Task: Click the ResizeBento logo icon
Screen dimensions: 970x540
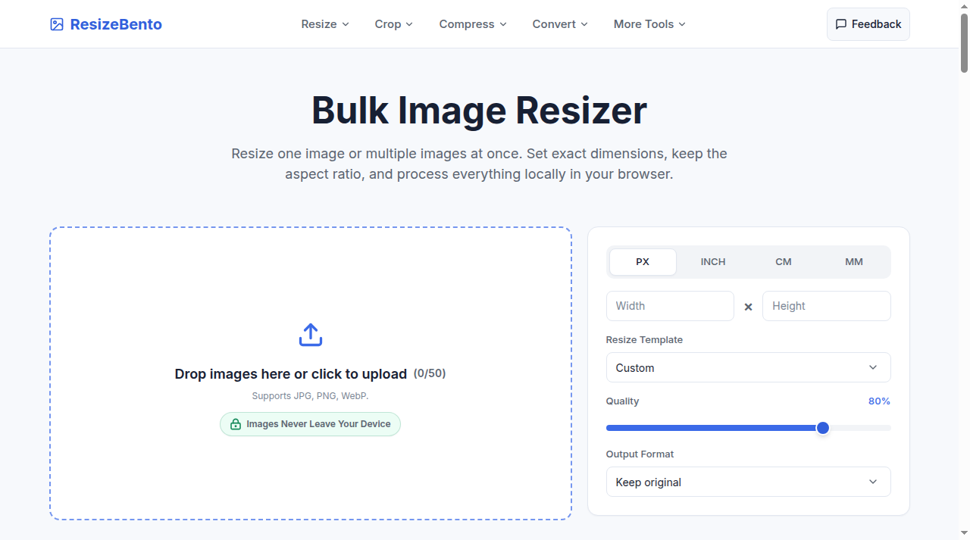Action: [x=57, y=24]
